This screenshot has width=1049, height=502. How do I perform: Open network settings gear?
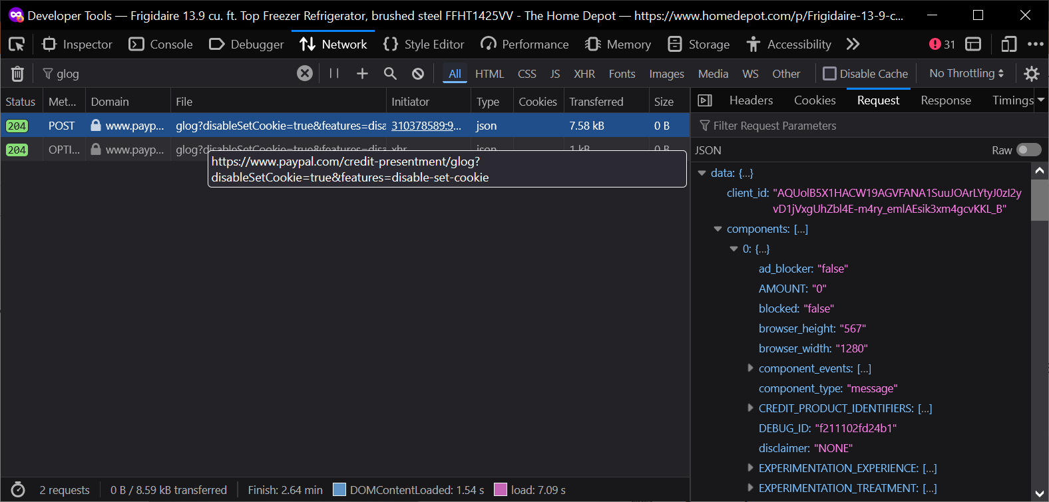pyautogui.click(x=1032, y=73)
